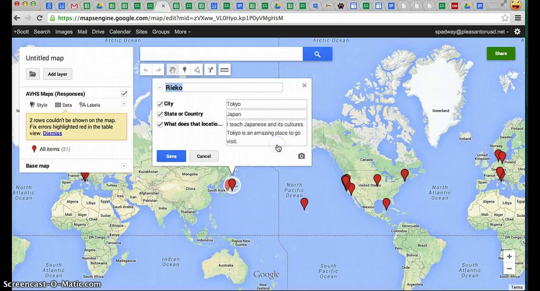Click Search in the Google bar
The width and height of the screenshot is (540, 291).
point(42,31)
